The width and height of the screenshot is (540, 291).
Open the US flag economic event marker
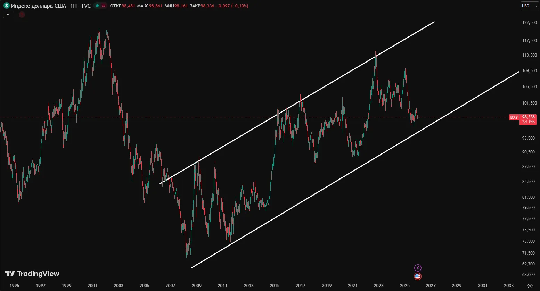point(418,276)
